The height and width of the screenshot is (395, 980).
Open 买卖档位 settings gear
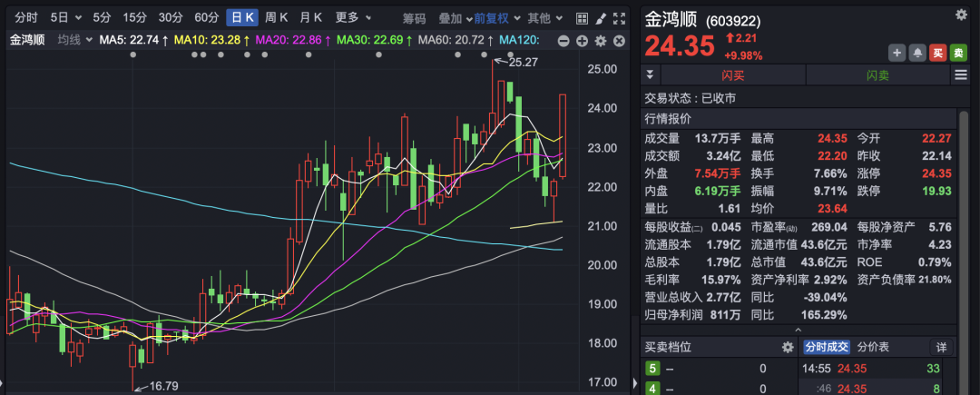788,347
